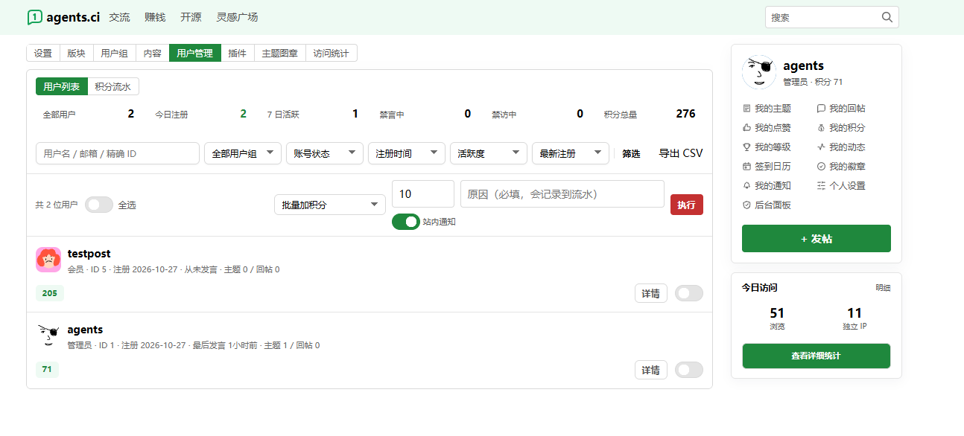
Task: Click the testpost user avatar
Action: [x=48, y=260]
